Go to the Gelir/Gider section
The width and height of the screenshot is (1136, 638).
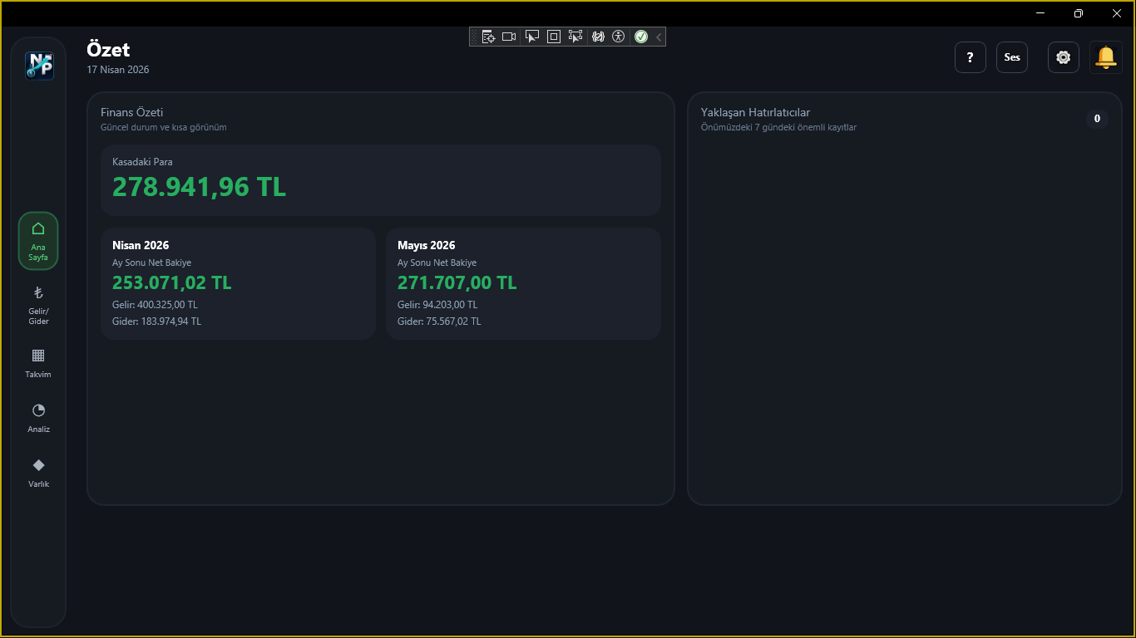(x=38, y=305)
